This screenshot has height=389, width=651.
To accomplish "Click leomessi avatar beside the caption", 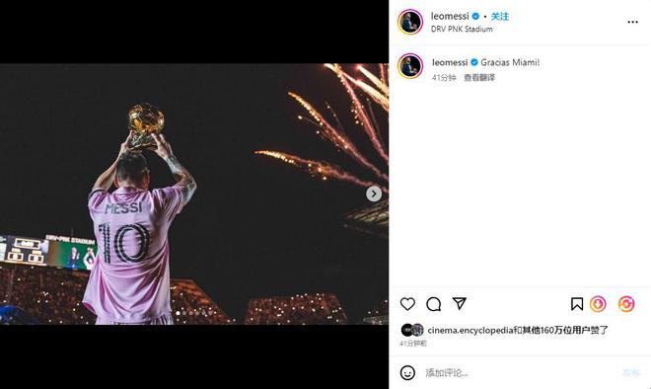I will coord(410,66).
